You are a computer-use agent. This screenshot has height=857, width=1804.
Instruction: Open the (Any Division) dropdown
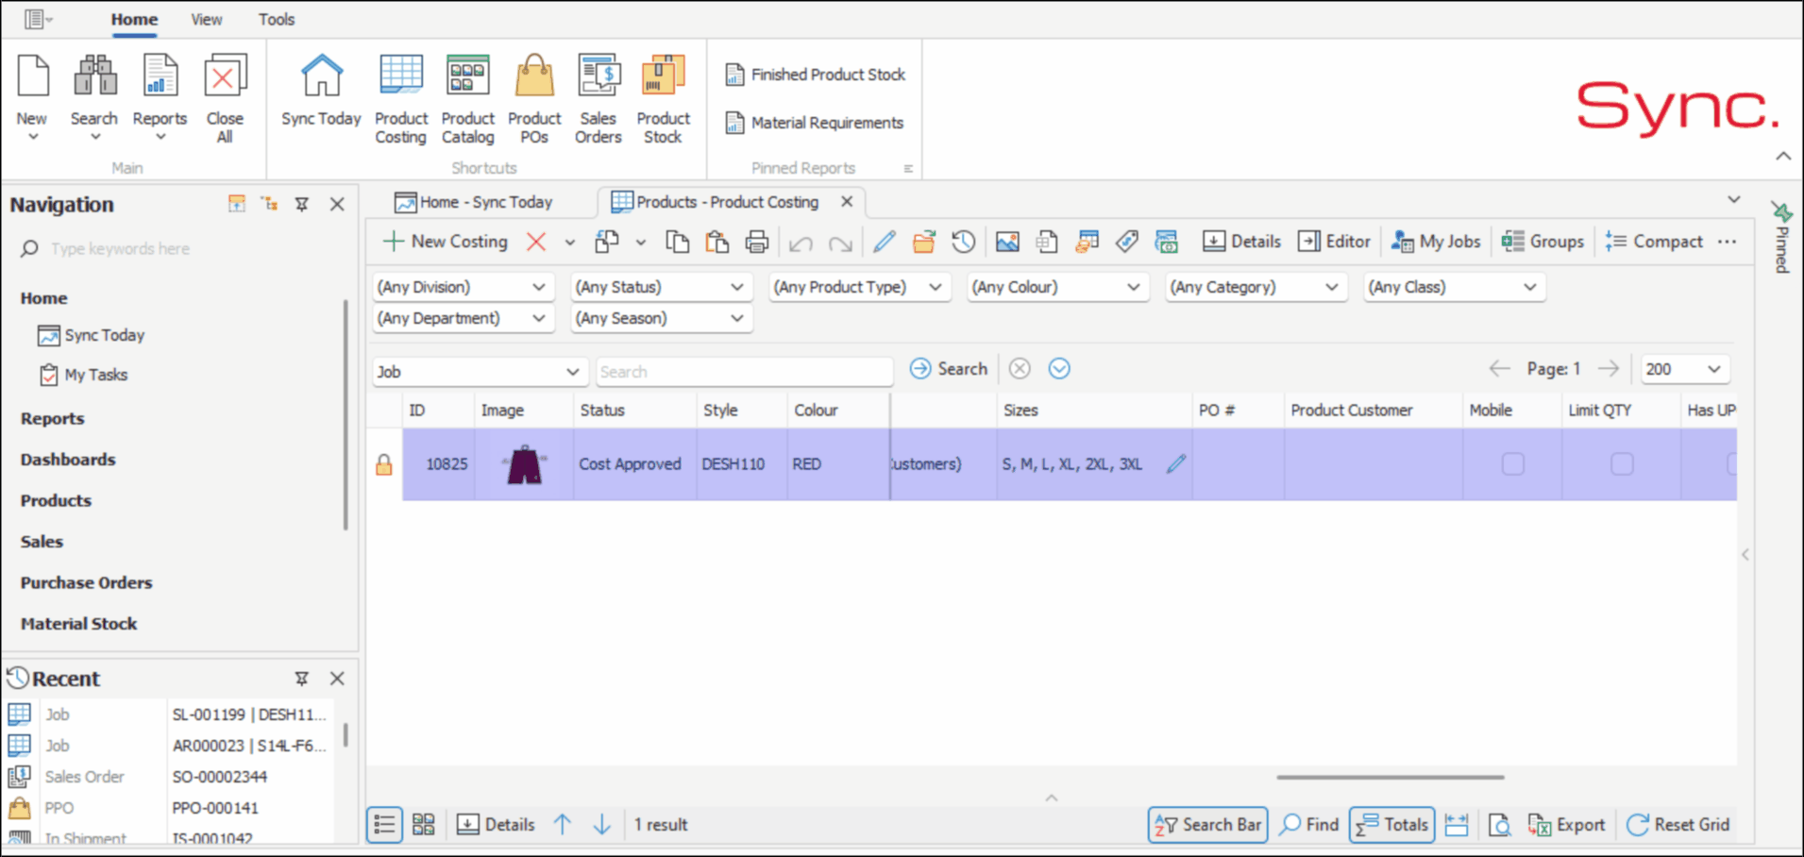pos(462,287)
